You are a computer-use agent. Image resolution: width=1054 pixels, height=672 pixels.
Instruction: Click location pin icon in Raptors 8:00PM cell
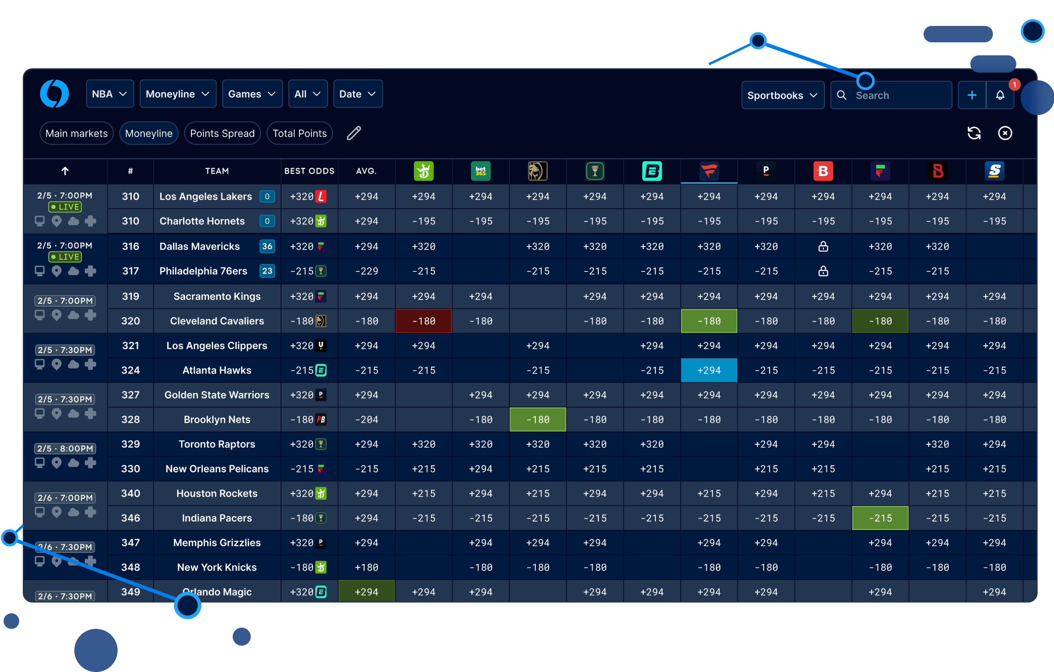click(x=56, y=462)
